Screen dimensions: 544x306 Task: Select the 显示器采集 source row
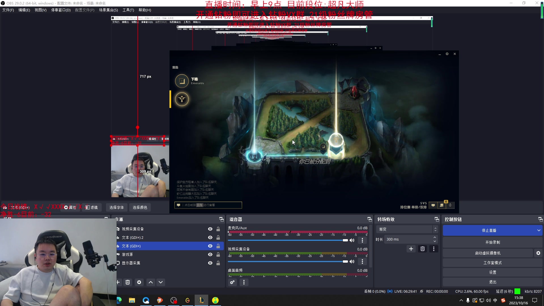pos(170,263)
